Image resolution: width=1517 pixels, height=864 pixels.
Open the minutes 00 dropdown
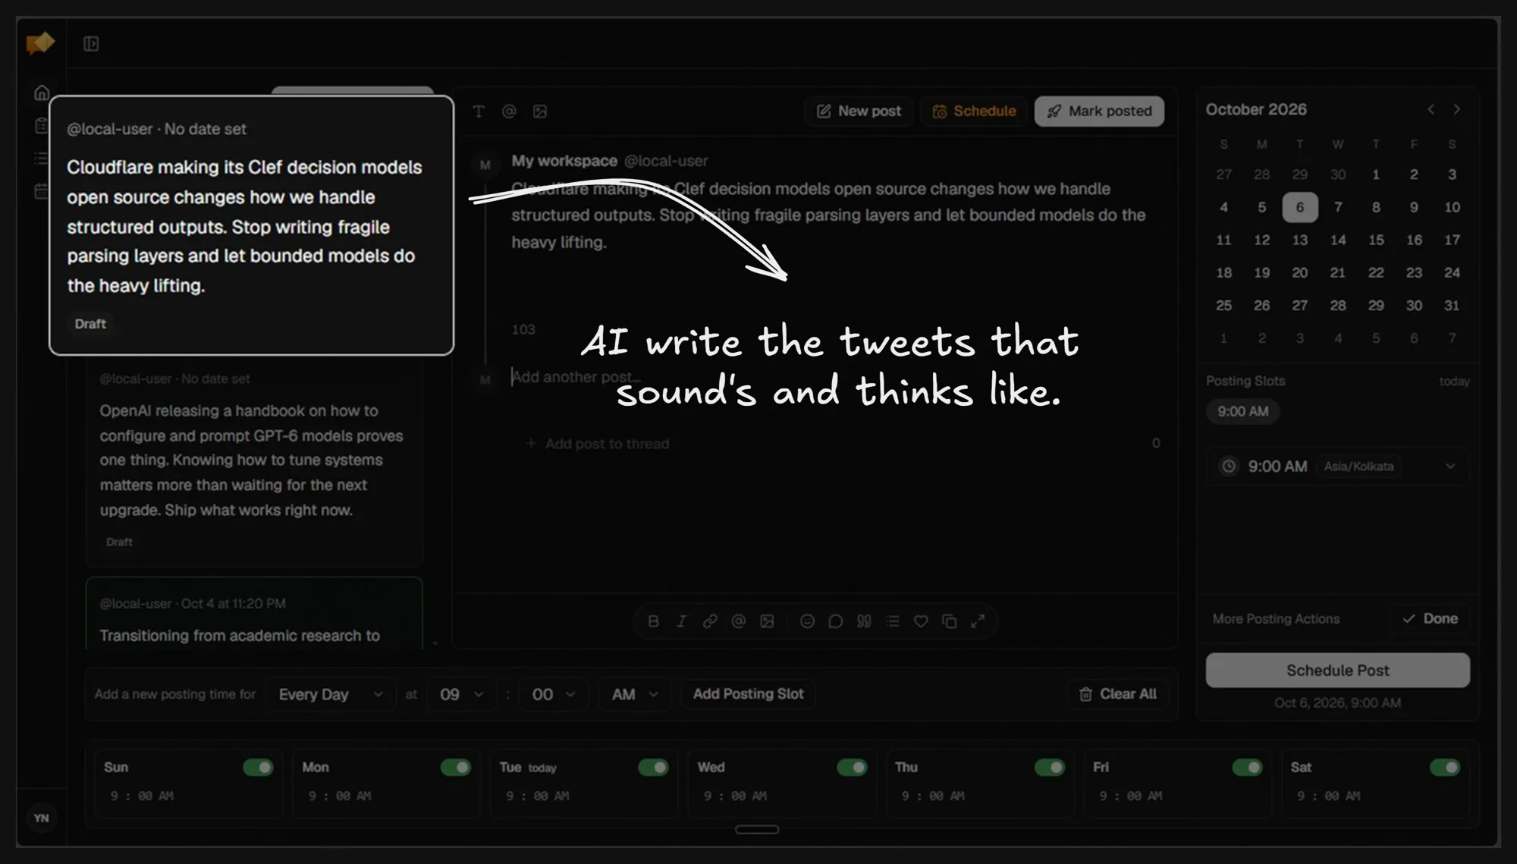click(553, 694)
